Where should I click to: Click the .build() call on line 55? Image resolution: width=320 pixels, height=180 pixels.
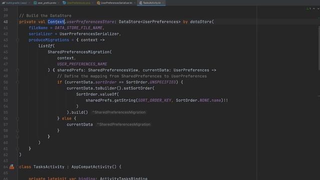78,112
